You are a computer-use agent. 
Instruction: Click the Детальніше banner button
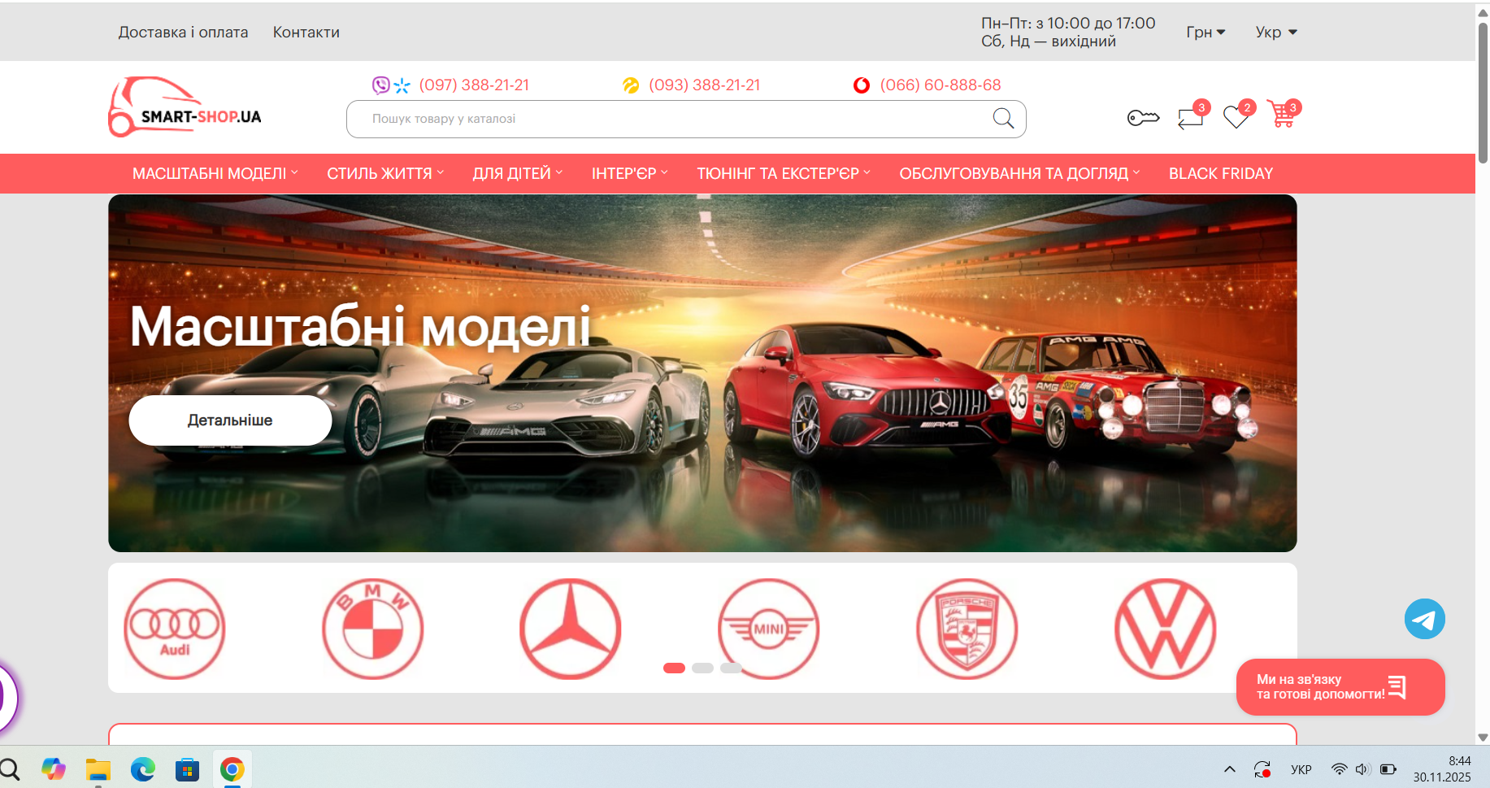(230, 420)
